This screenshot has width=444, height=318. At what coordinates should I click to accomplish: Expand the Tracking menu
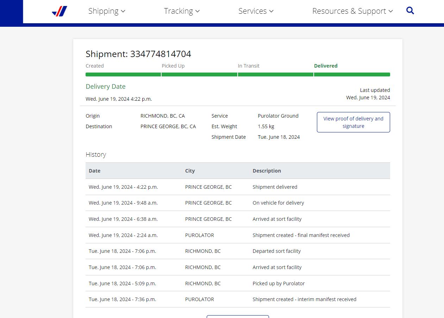(182, 11)
